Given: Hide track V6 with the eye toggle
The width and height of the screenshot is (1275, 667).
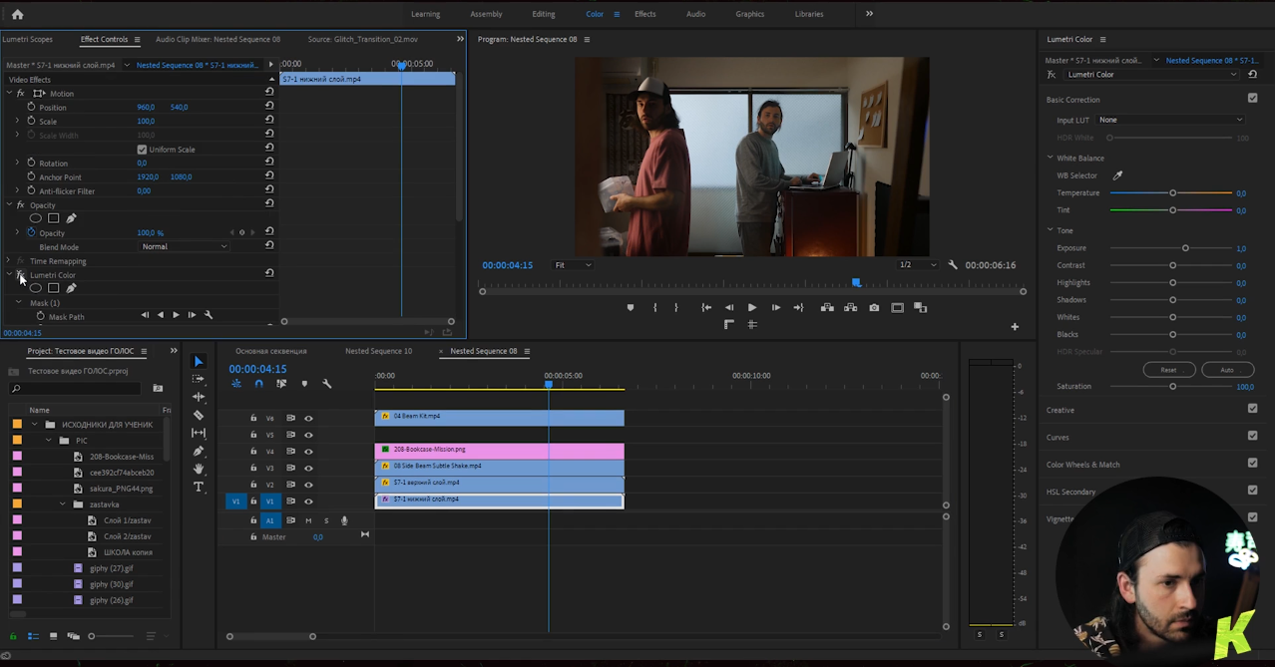Looking at the screenshot, I should point(308,419).
